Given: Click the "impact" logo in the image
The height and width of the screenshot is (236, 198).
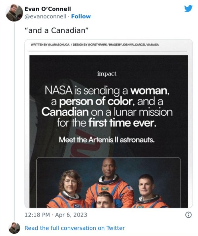Looking at the screenshot, I should [x=107, y=74].
